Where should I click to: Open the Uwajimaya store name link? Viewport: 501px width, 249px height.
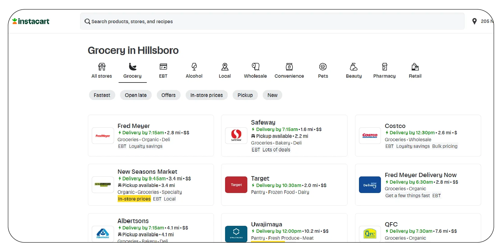[x=267, y=224]
